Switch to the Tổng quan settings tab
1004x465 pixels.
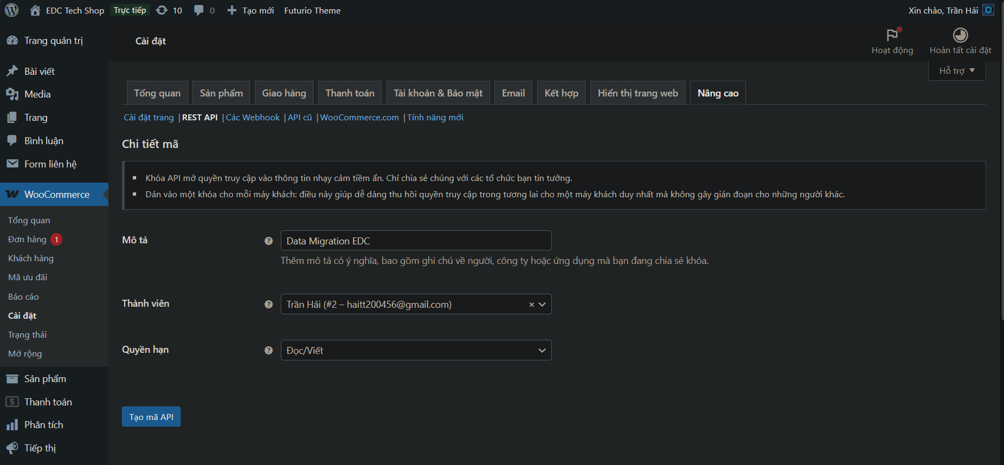coord(157,93)
